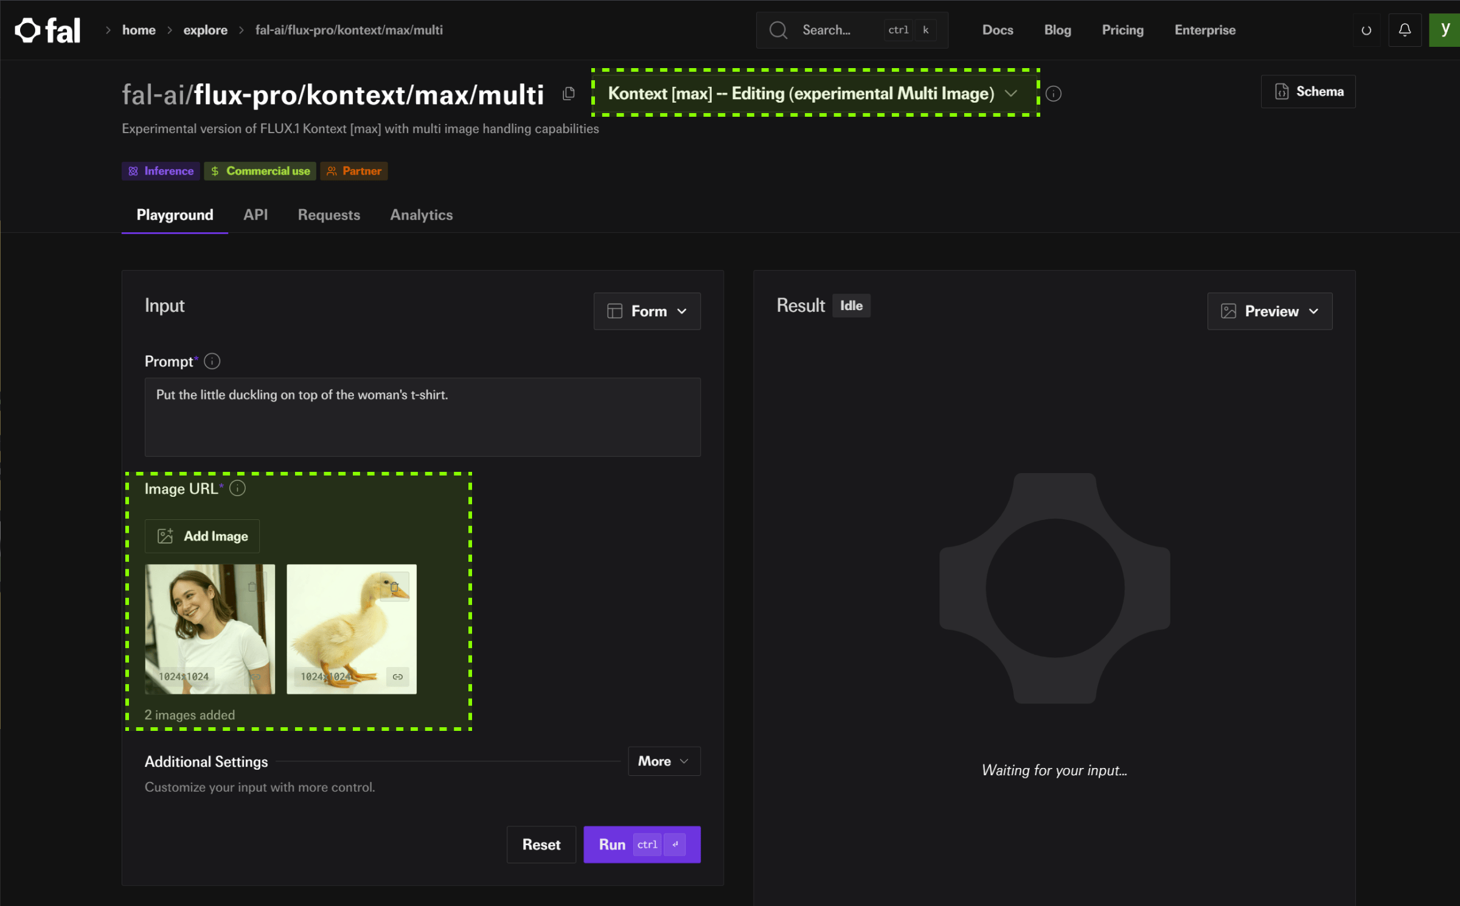Switch to the Playground tab
This screenshot has width=1460, height=906.
click(x=175, y=215)
